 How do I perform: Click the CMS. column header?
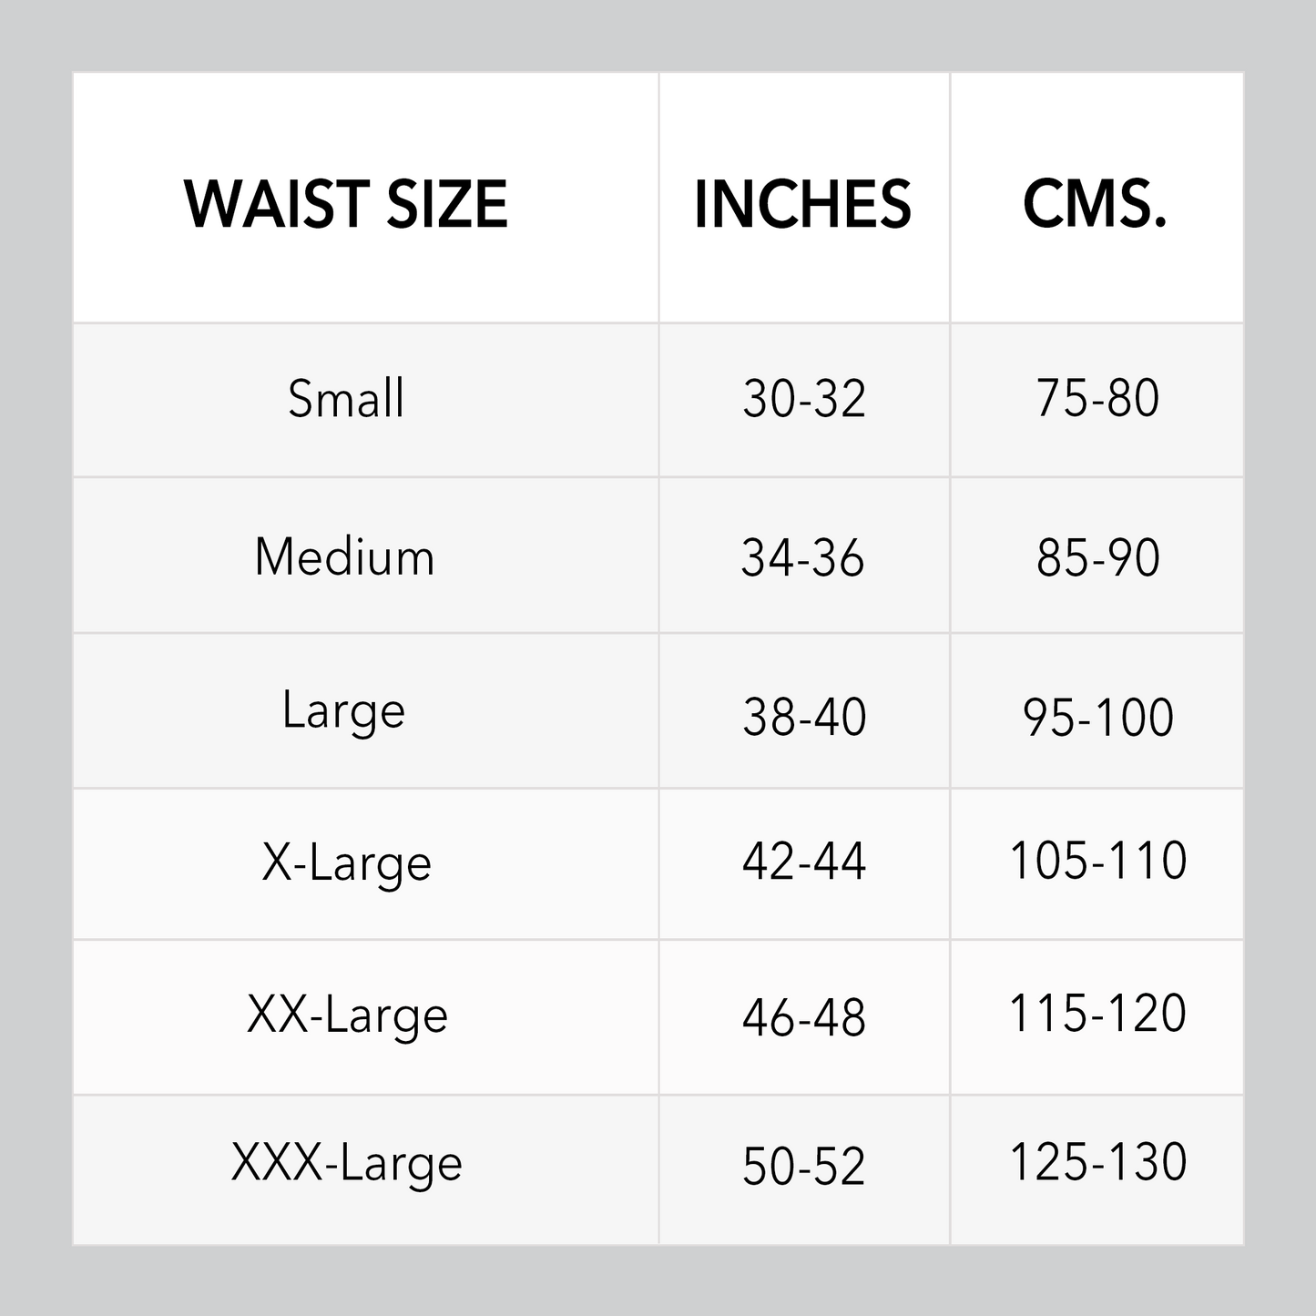1096,203
